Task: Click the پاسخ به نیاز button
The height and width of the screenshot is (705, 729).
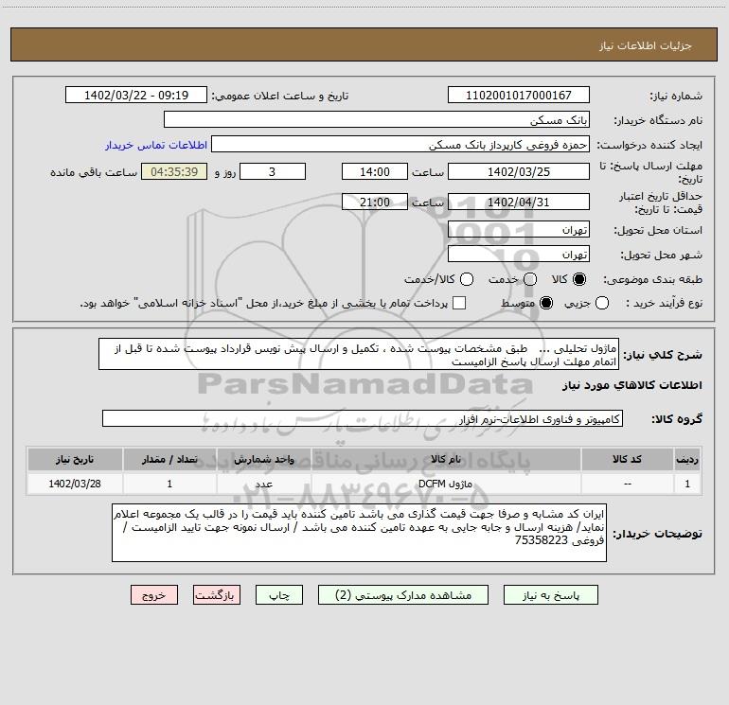Action: pyautogui.click(x=550, y=595)
